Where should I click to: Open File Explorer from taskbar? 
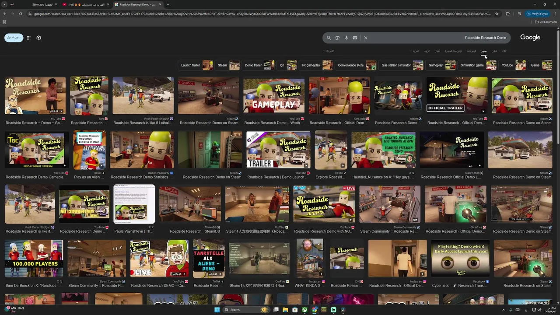tap(285, 310)
